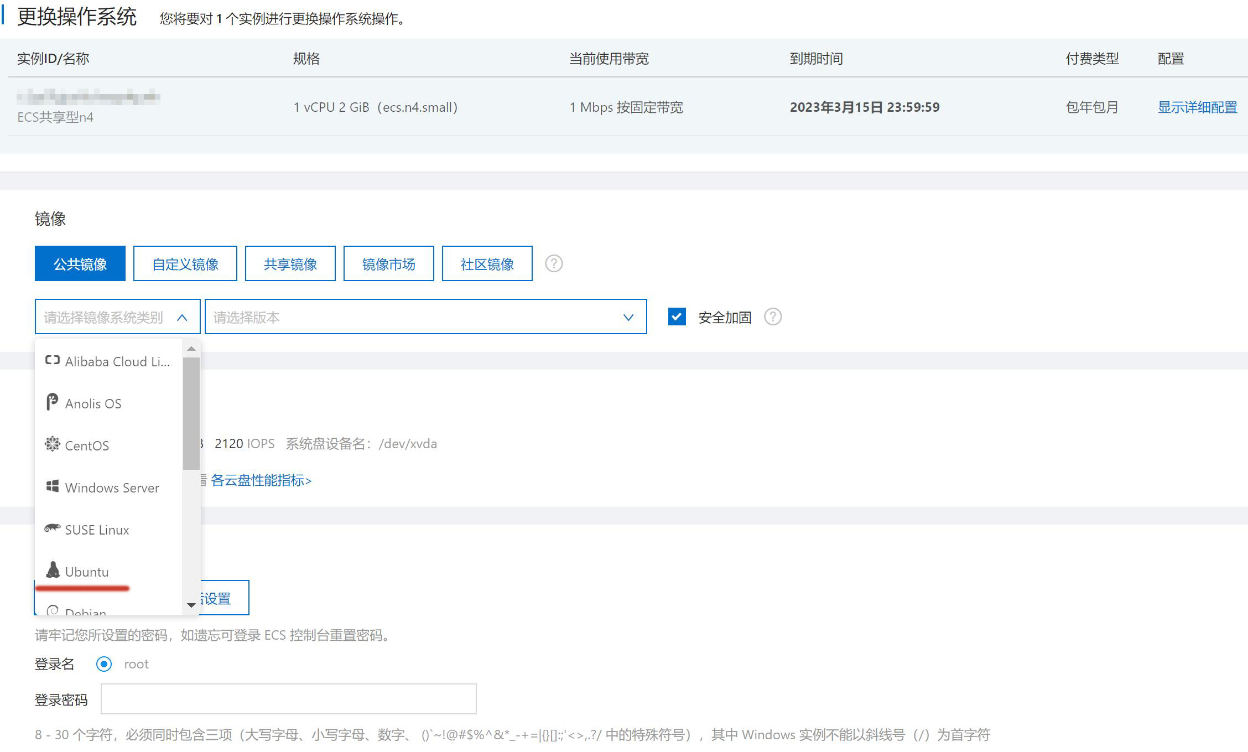
Task: Switch to 镜像市场 tab
Action: pos(389,264)
